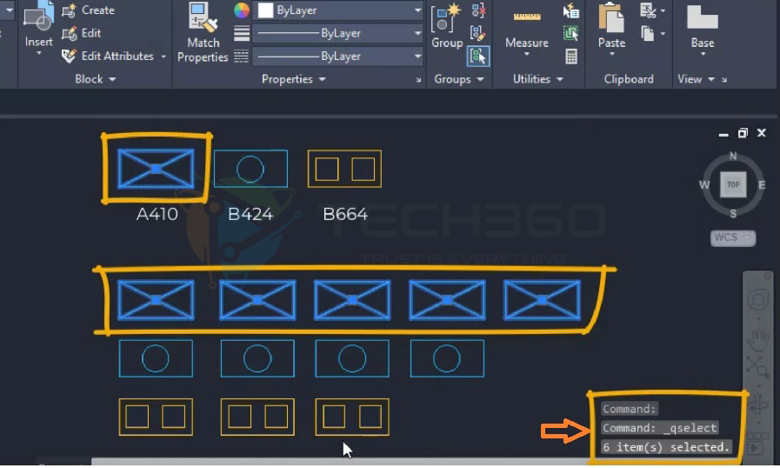The height and width of the screenshot is (468, 780).
Task: Click the Group Edit icon
Action: click(x=478, y=33)
